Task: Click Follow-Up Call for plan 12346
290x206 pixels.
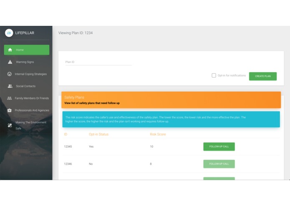Action: [x=219, y=164]
